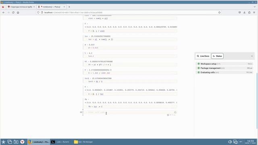
Task: Click the Pocket save icon in toolbar
Action: pos(239,12)
